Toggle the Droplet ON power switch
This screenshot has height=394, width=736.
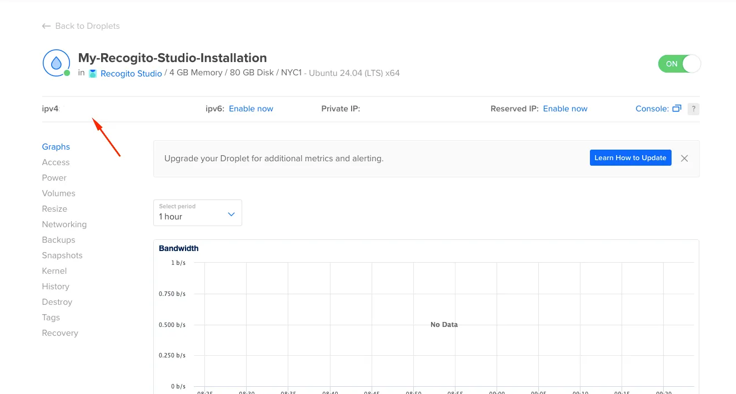point(679,64)
